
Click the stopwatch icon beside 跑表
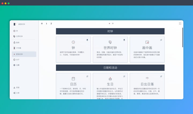[x=14, y=43]
